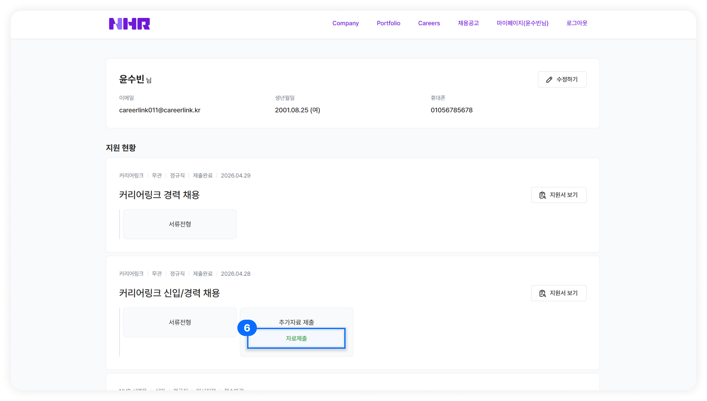Click the title 커리어링크 신입/경력 채용

(169, 293)
